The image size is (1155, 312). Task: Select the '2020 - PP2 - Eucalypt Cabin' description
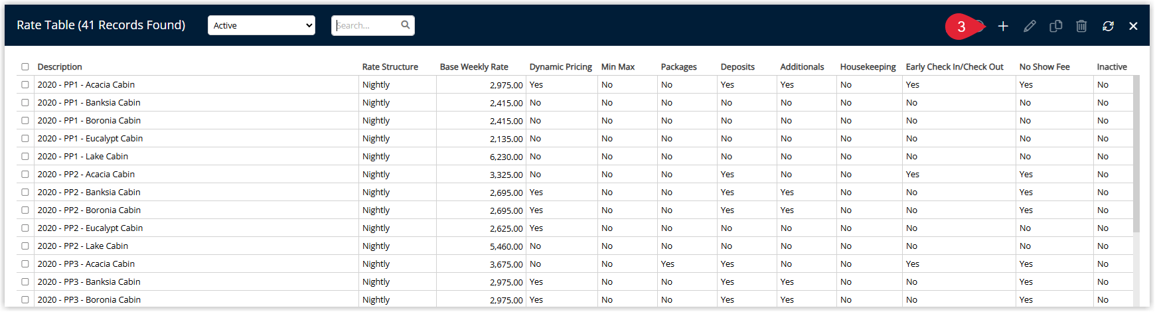point(90,228)
